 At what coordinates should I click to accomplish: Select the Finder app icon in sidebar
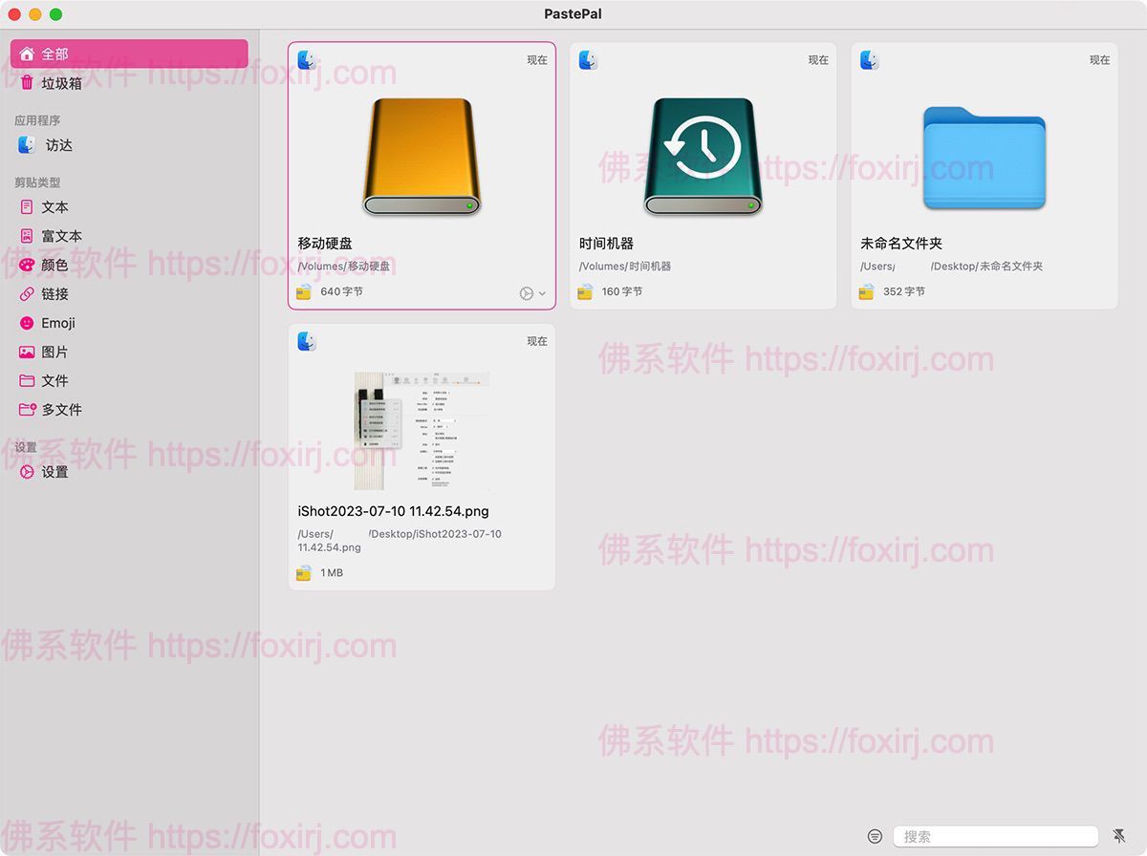coord(27,145)
